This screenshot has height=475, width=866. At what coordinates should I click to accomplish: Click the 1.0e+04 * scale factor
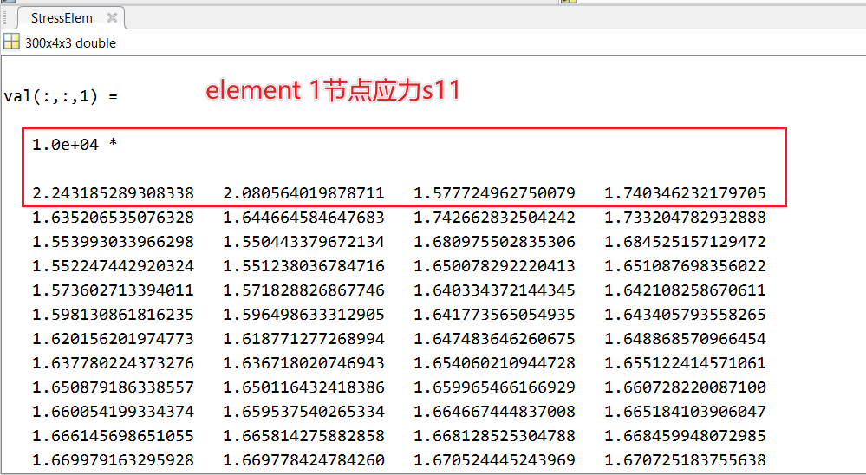pyautogui.click(x=75, y=145)
